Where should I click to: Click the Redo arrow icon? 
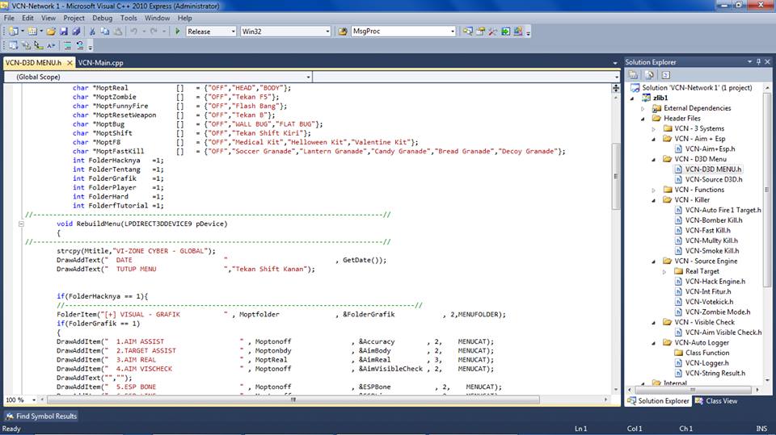pyautogui.click(x=154, y=31)
